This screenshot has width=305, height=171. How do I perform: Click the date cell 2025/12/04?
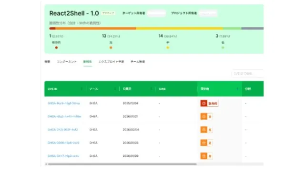131,104
